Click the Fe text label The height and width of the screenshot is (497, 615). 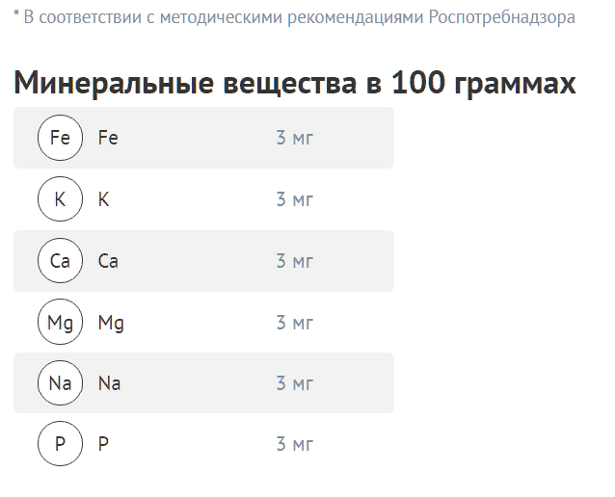click(x=108, y=138)
